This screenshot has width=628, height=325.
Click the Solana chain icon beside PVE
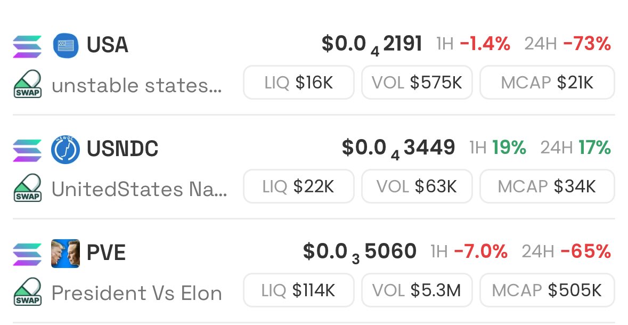coord(27,254)
